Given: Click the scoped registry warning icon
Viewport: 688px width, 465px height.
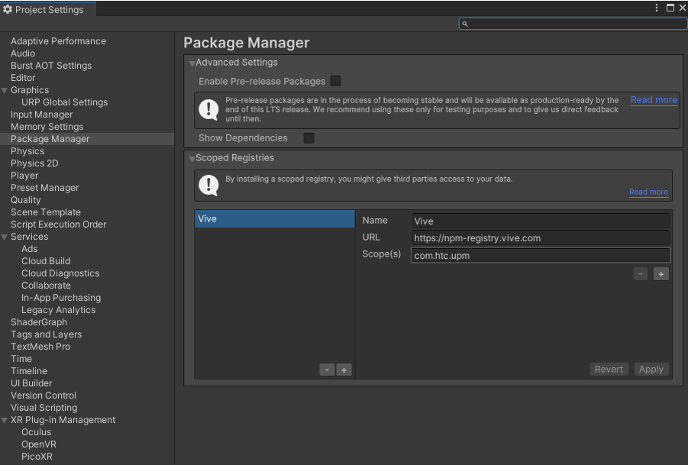Looking at the screenshot, I should [208, 185].
